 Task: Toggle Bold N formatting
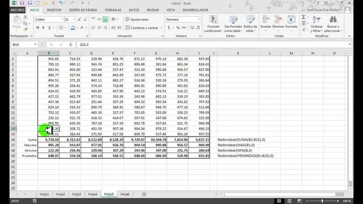tap(37, 28)
